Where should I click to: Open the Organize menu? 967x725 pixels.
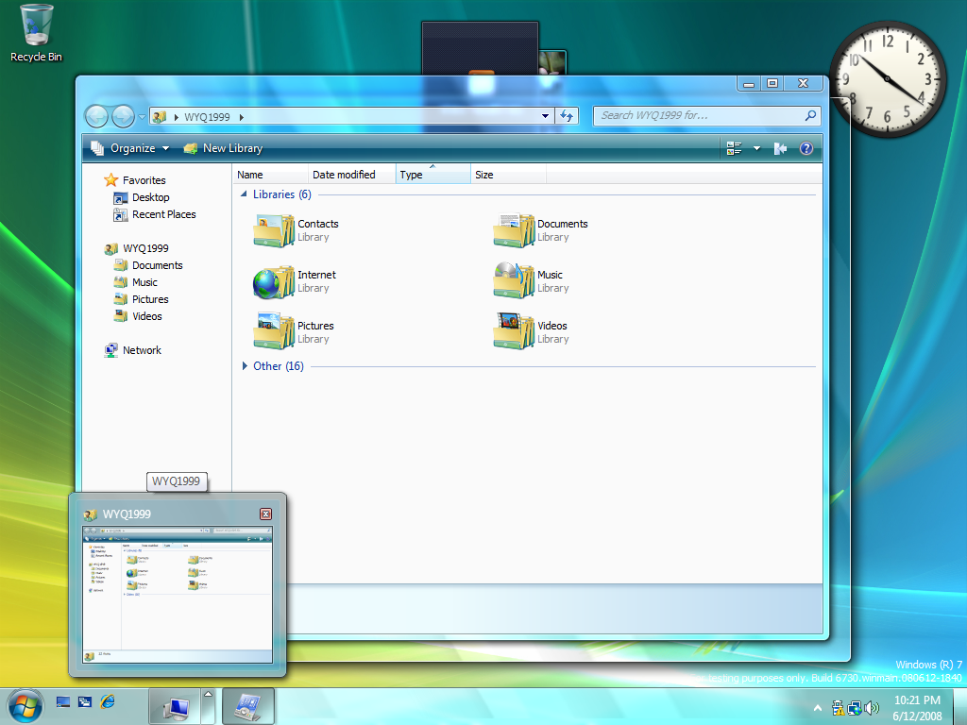[131, 148]
